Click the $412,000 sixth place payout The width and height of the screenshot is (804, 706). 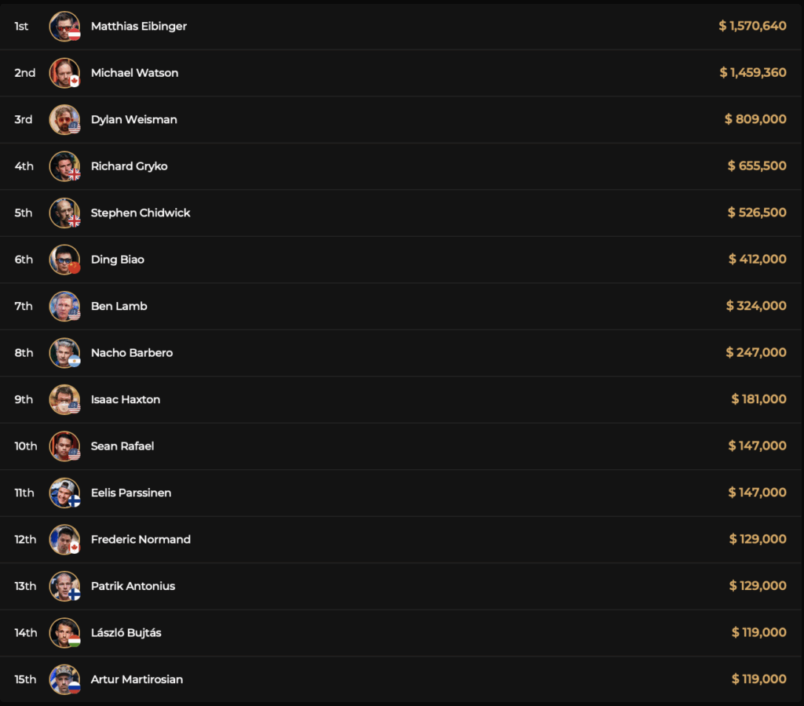(757, 260)
